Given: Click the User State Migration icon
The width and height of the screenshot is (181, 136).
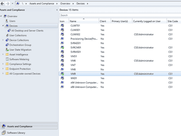Looking at the screenshot, I should (7, 50).
